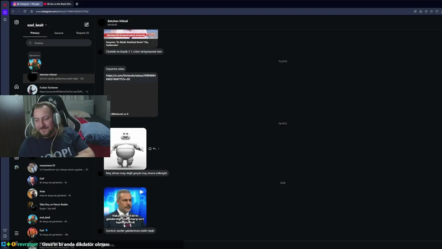Click the camera icon in browser toolbar
This screenshot has width=442, height=249.
click(421, 11)
